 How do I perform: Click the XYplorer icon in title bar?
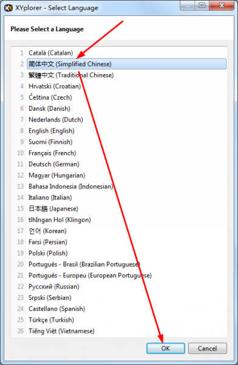(x=8, y=8)
